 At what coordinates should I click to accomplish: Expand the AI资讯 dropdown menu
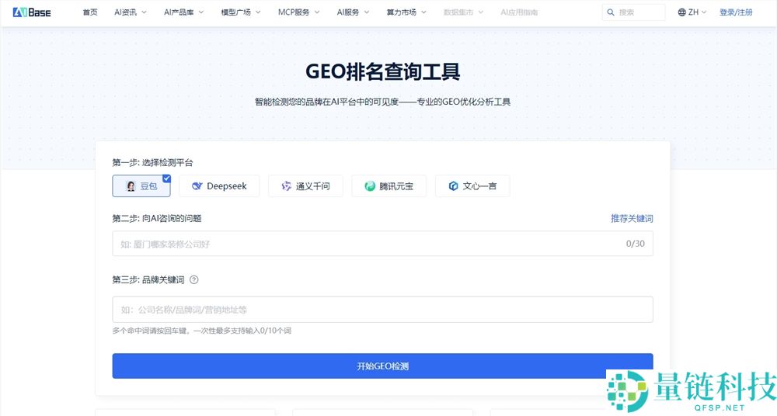pos(131,12)
